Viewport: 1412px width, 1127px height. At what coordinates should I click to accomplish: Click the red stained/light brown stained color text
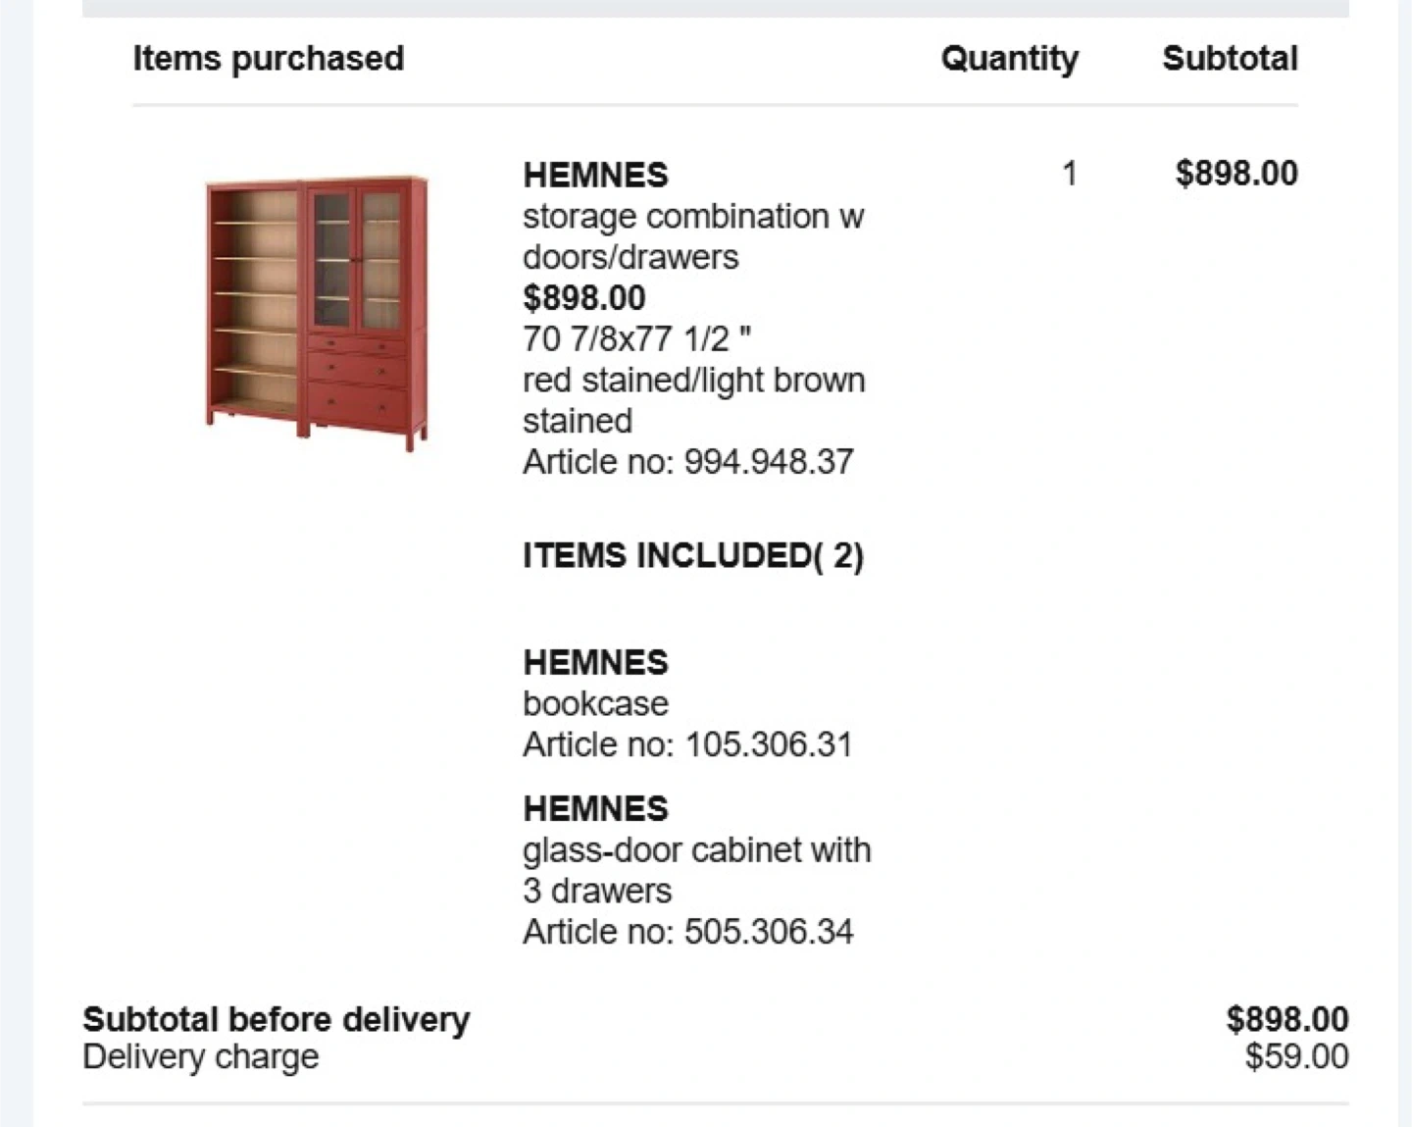[x=692, y=400]
